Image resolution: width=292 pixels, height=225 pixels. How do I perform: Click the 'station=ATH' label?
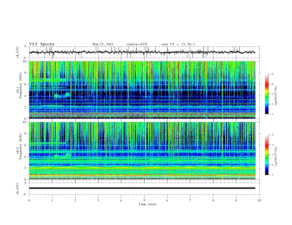tap(137, 44)
